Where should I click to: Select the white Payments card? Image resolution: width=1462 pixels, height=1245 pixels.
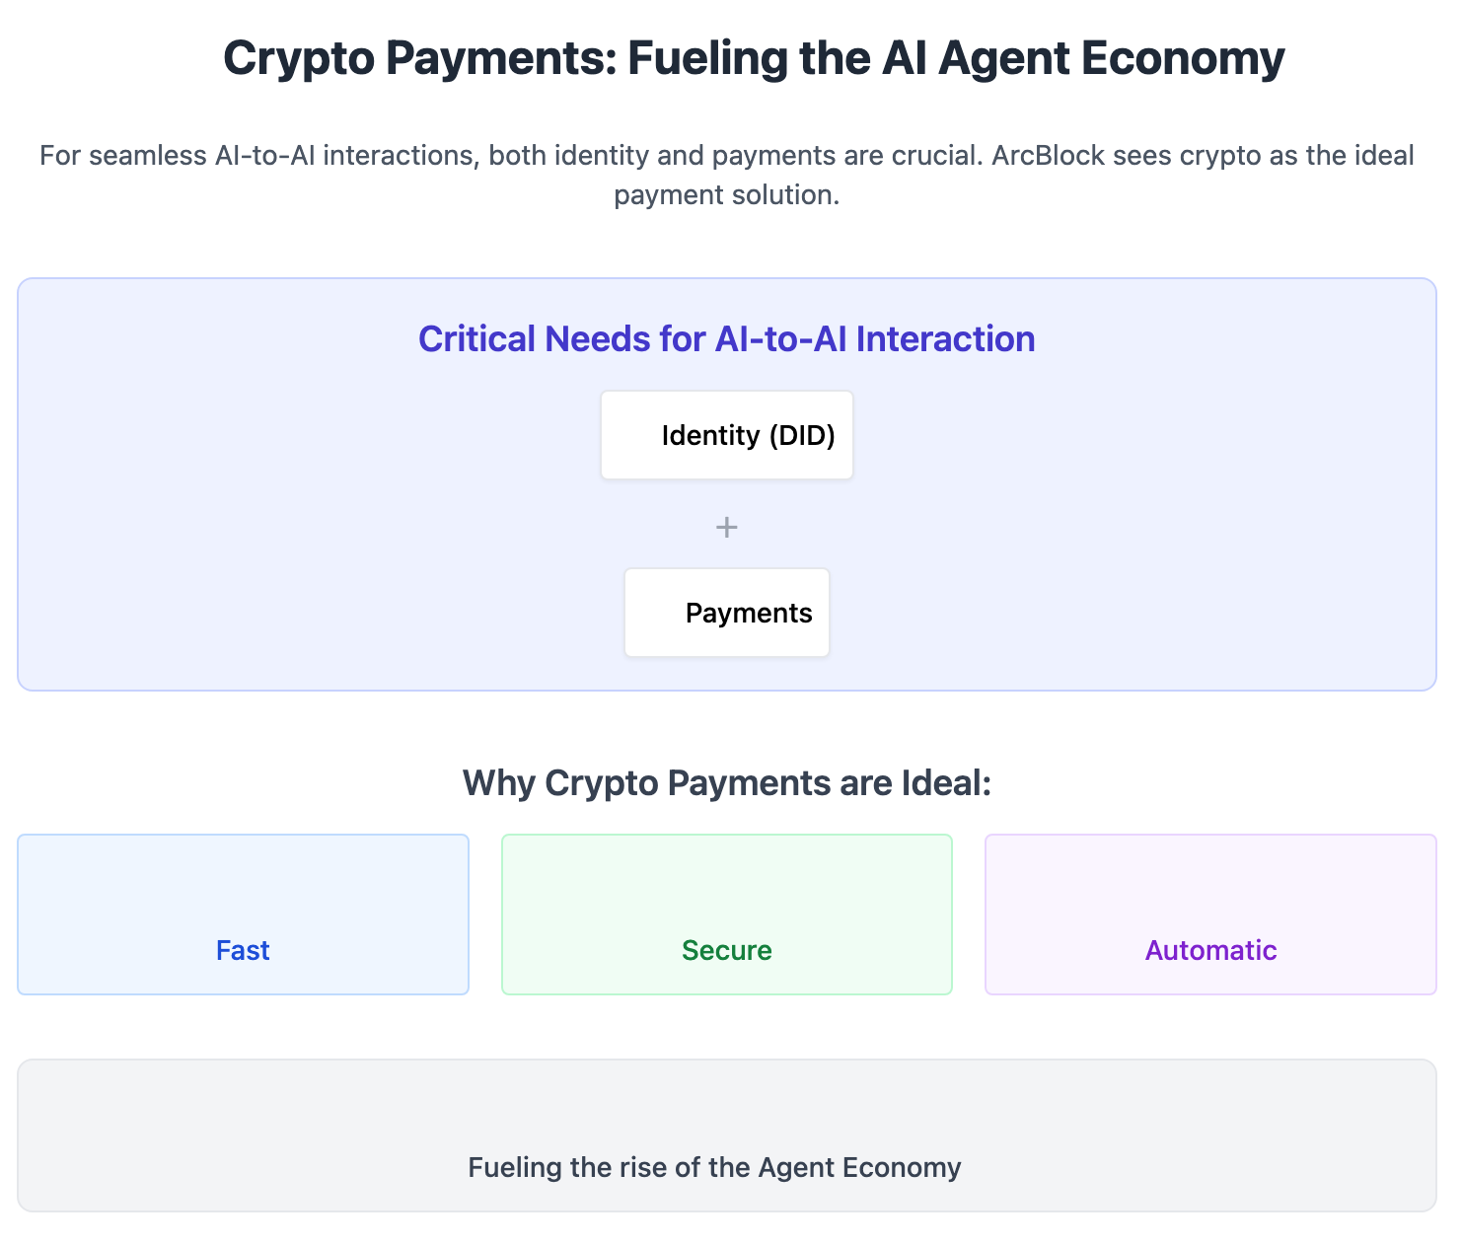[x=726, y=613]
